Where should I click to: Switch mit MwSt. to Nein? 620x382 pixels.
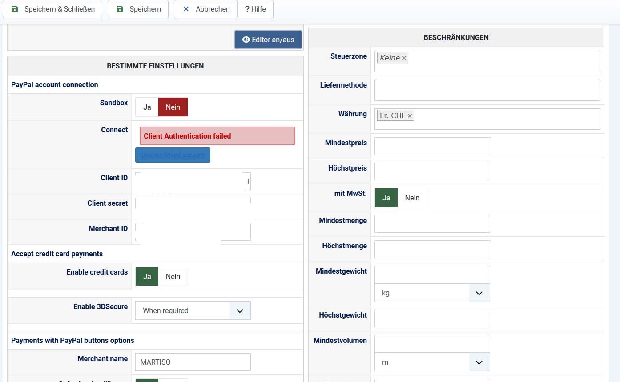tap(412, 198)
